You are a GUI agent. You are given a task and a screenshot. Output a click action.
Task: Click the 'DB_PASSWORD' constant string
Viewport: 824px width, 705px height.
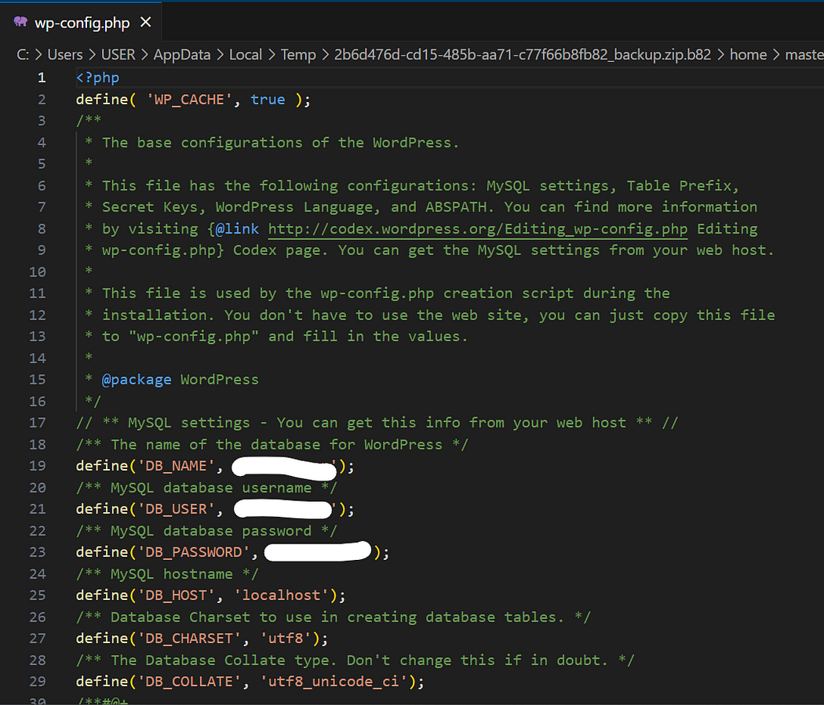(193, 552)
